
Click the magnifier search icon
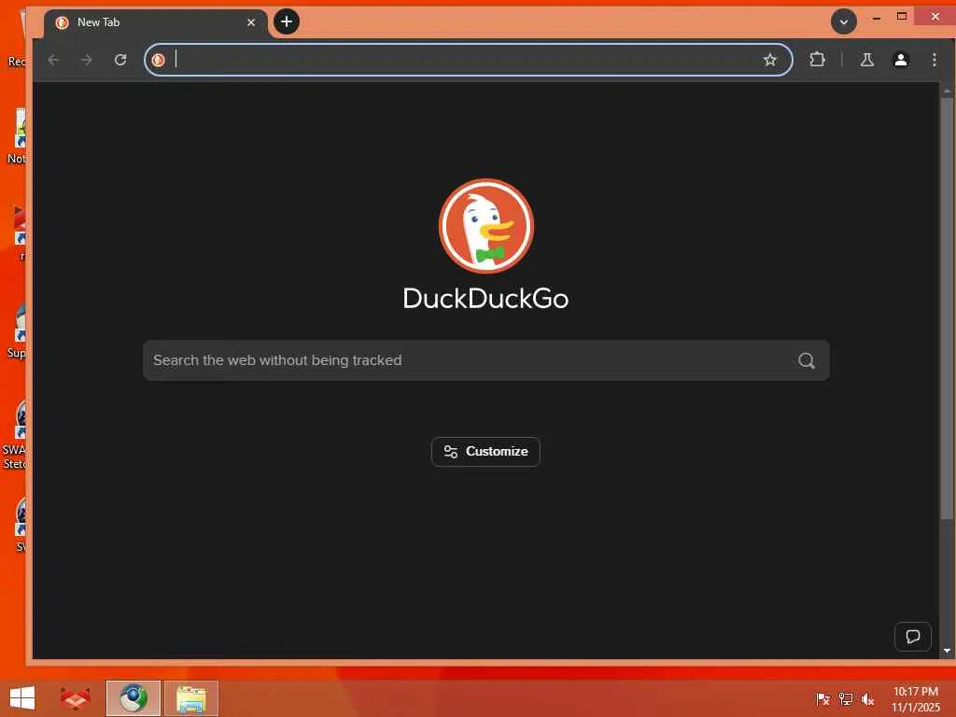tap(806, 360)
